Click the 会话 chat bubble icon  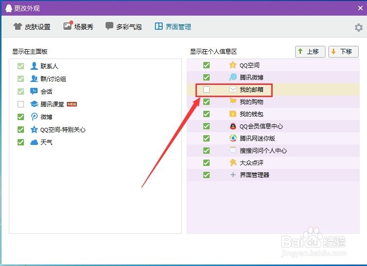(34, 91)
